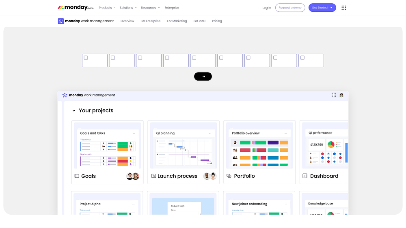Tick the third checkbox card from the left
This screenshot has height=228, width=406.
tap(140, 58)
